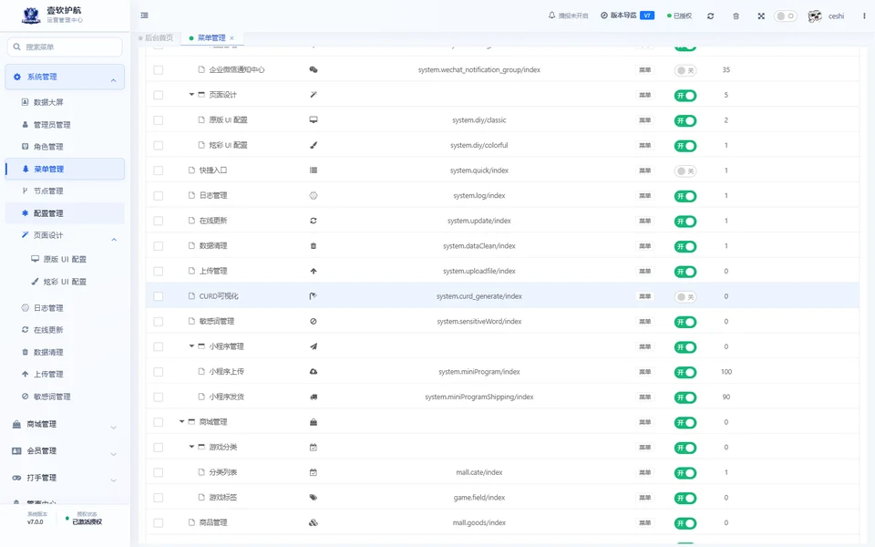This screenshot has width=875, height=547.
Task: Click the sidebar collapse hamburger icon
Action: click(145, 15)
